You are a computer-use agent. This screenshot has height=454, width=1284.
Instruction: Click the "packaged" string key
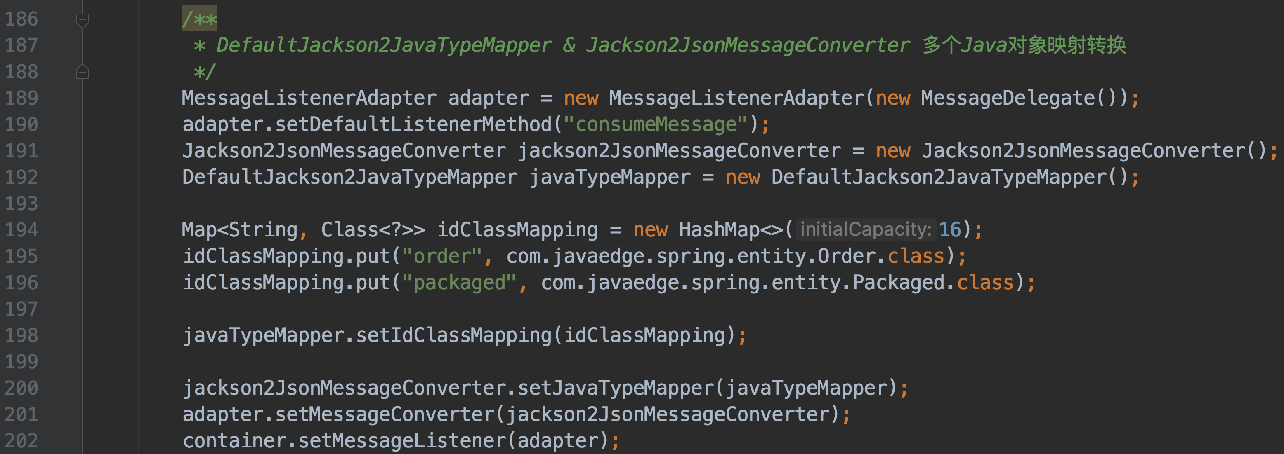click(459, 283)
